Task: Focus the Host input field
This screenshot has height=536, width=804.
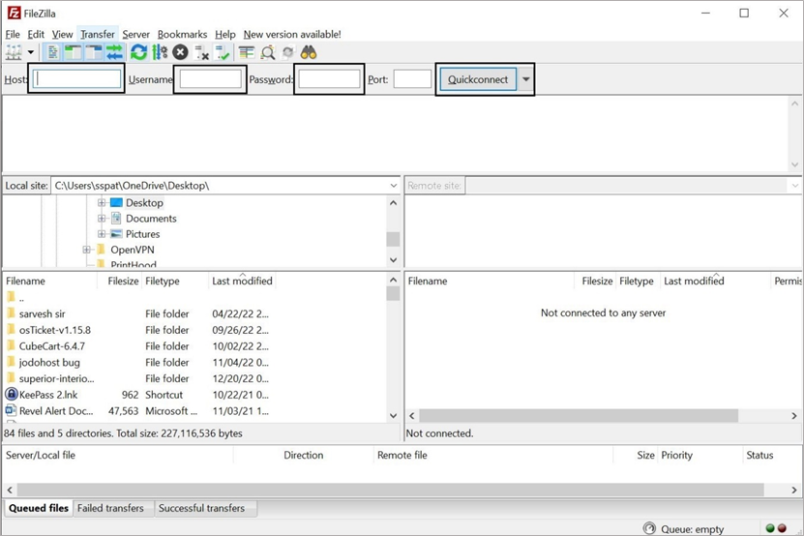Action: click(x=76, y=79)
